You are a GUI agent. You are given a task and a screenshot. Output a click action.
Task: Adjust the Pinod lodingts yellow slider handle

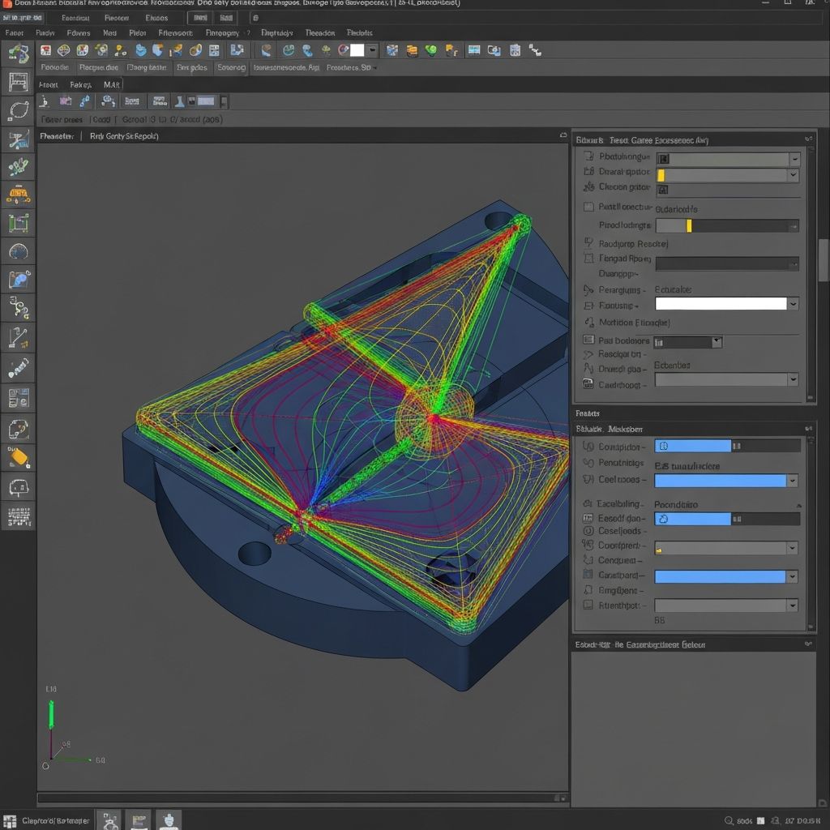(x=689, y=226)
